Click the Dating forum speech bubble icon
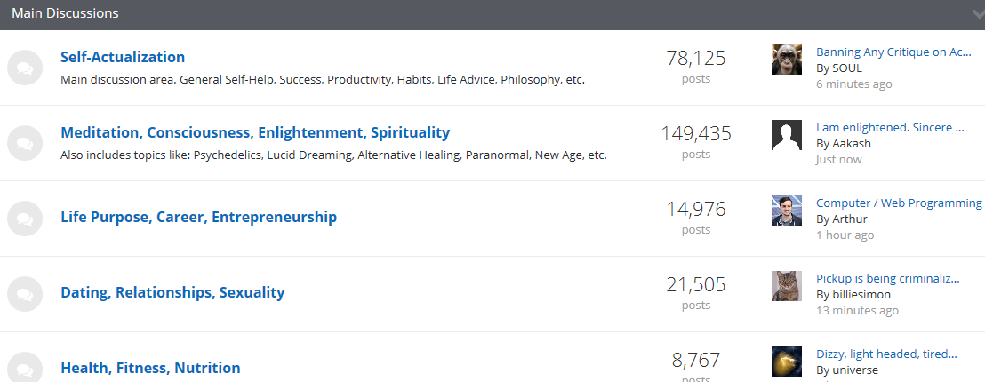 click(25, 294)
